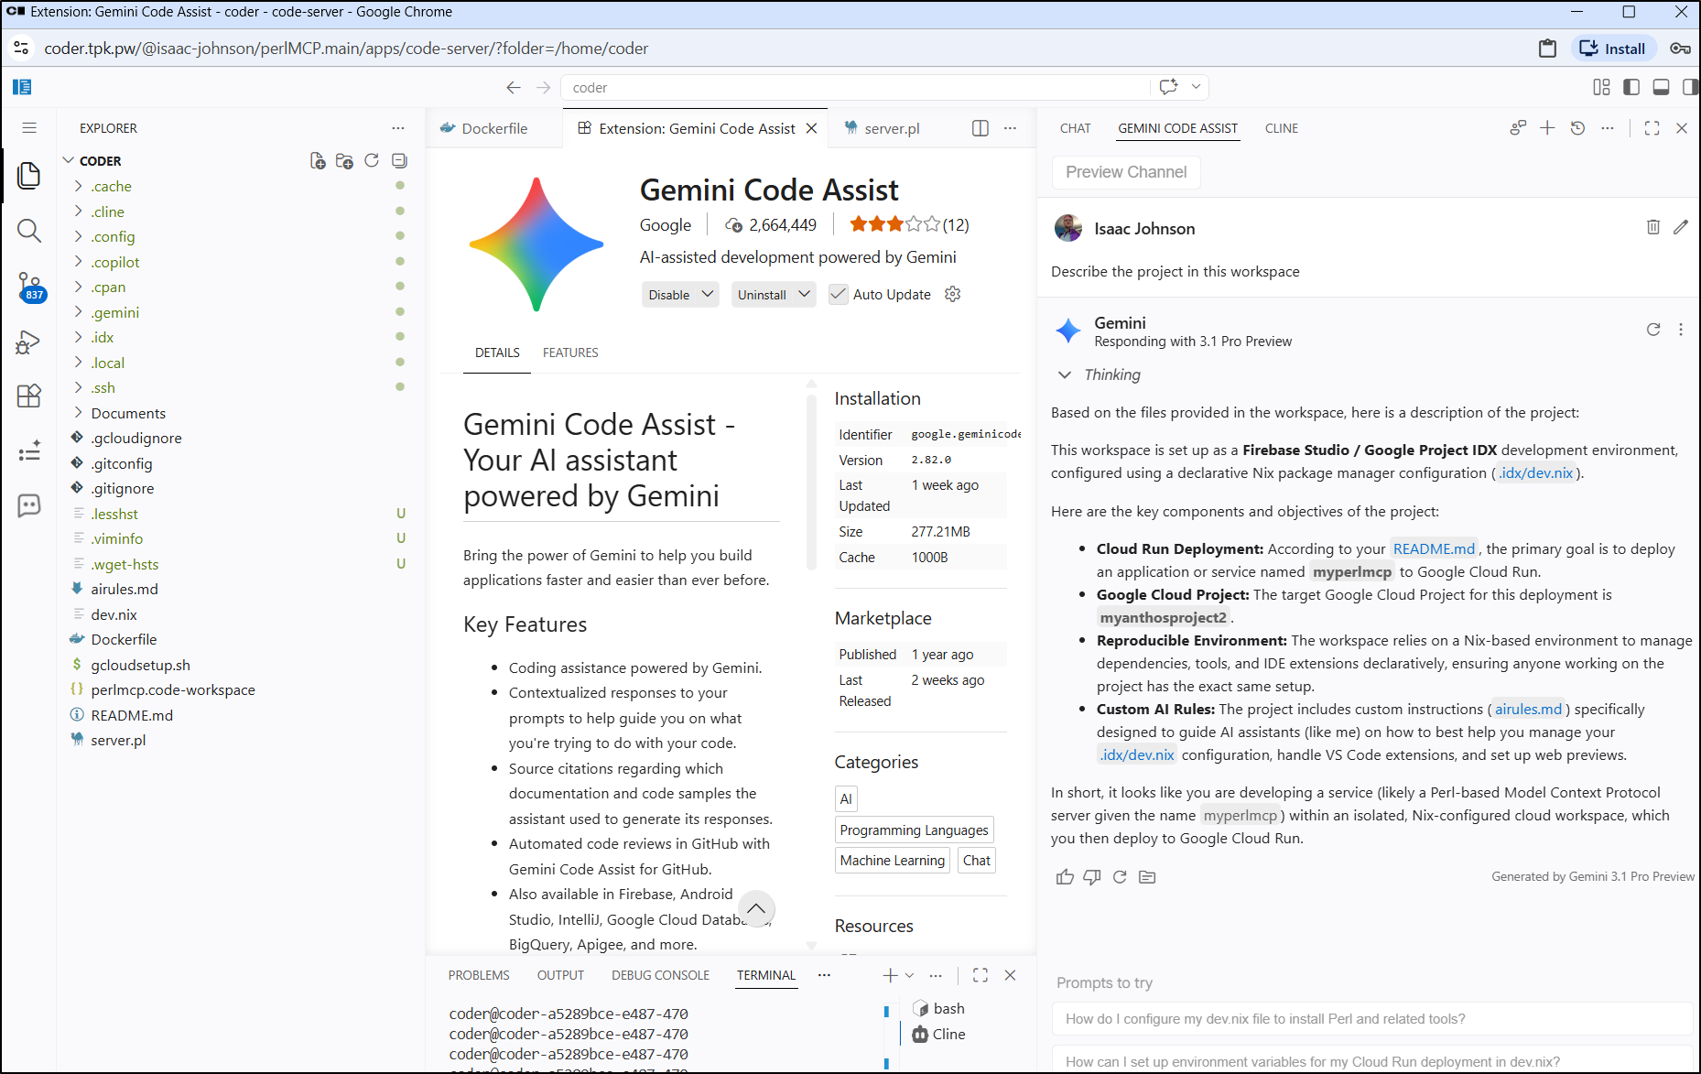Image resolution: width=1701 pixels, height=1074 pixels.
Task: Switch to the server.pl editor tab
Action: click(x=892, y=128)
